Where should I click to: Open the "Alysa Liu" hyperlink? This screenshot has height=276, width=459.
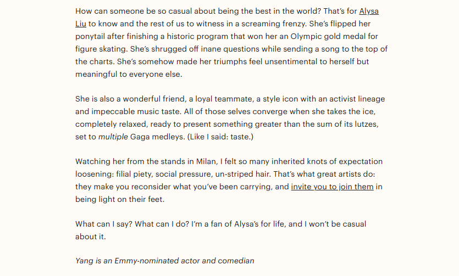pos(369,12)
